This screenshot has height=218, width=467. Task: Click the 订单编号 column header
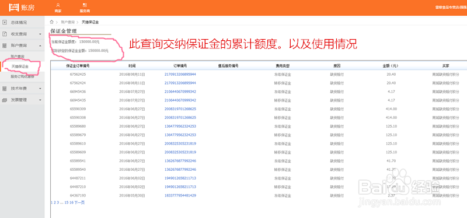coord(180,66)
